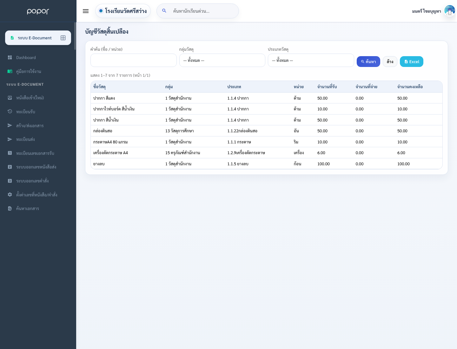Toggle the hamburger menu icon
Viewport: 457px width, 349px height.
[86, 11]
